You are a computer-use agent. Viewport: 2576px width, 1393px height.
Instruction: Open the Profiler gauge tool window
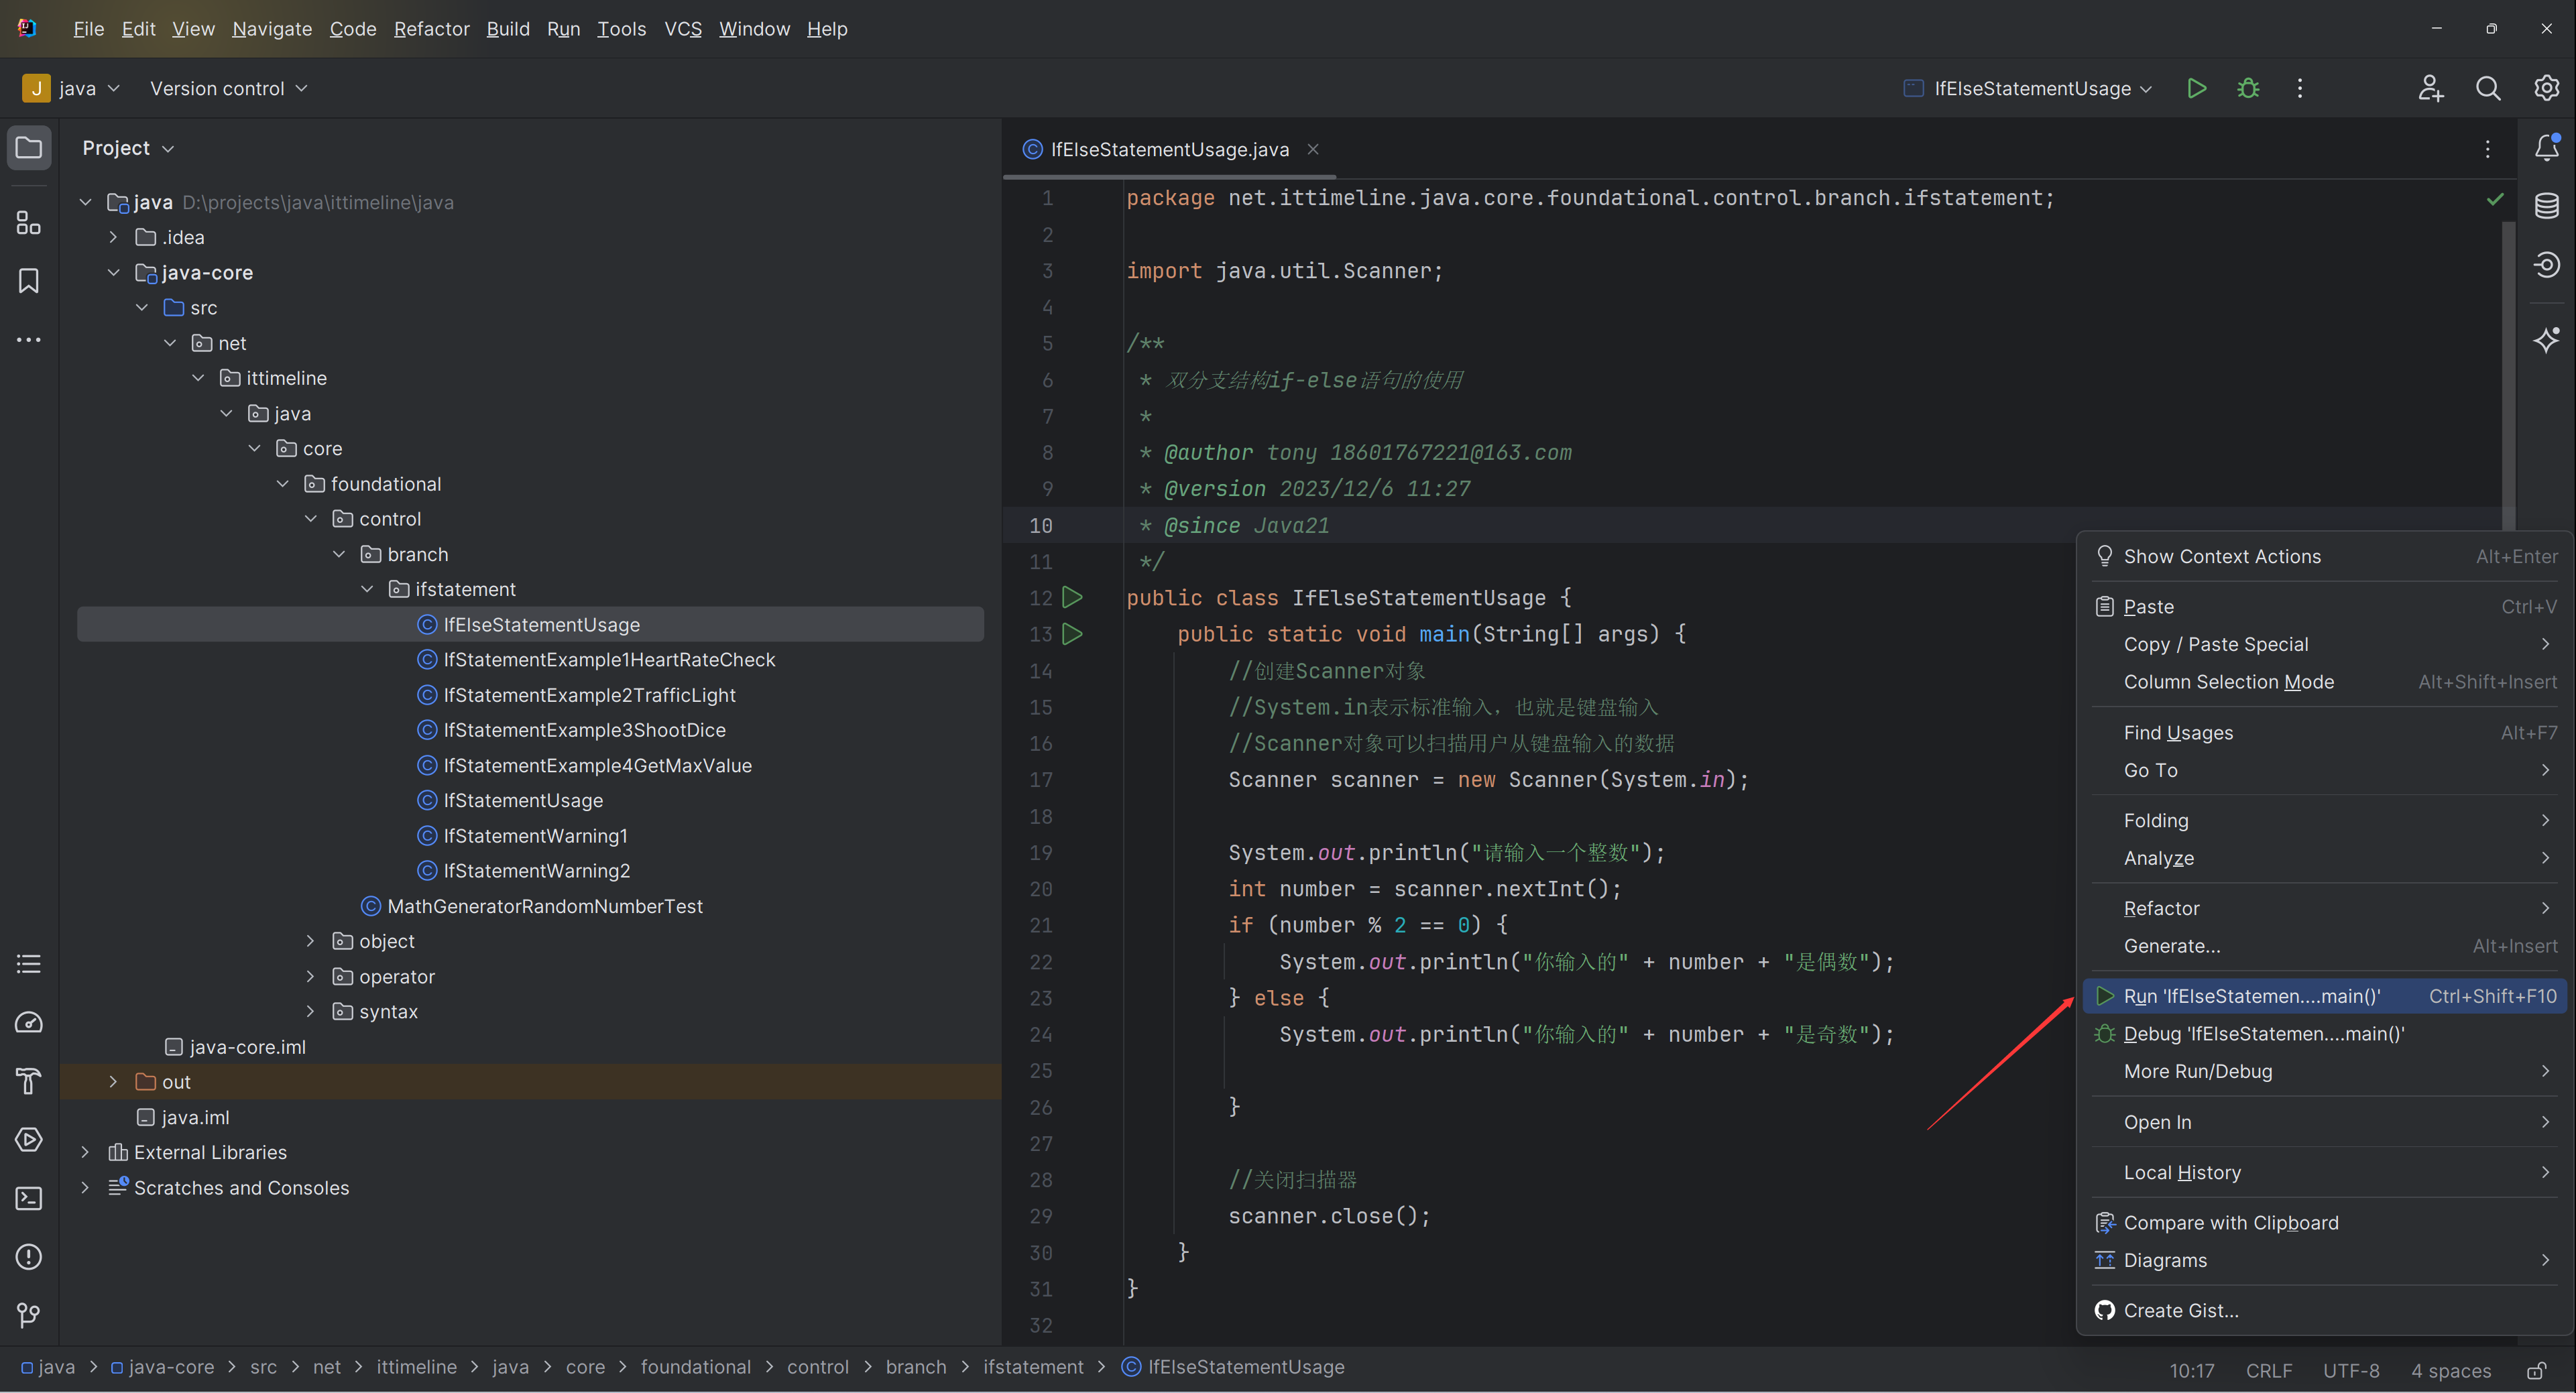[x=29, y=1022]
